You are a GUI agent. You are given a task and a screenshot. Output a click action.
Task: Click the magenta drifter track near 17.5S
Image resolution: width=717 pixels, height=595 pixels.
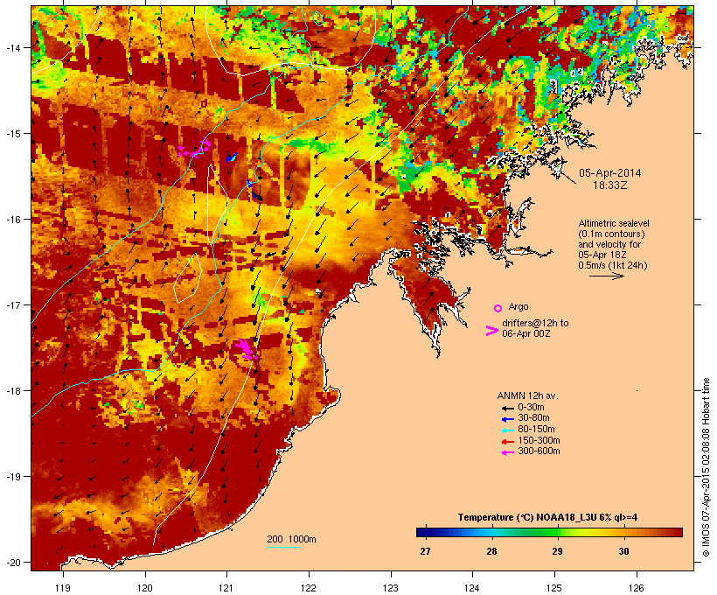tap(246, 350)
